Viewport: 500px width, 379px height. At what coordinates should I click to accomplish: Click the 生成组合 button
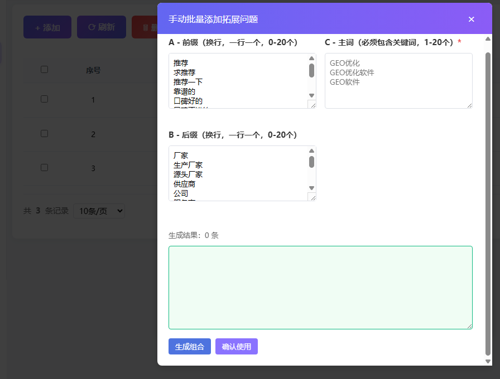click(x=189, y=347)
